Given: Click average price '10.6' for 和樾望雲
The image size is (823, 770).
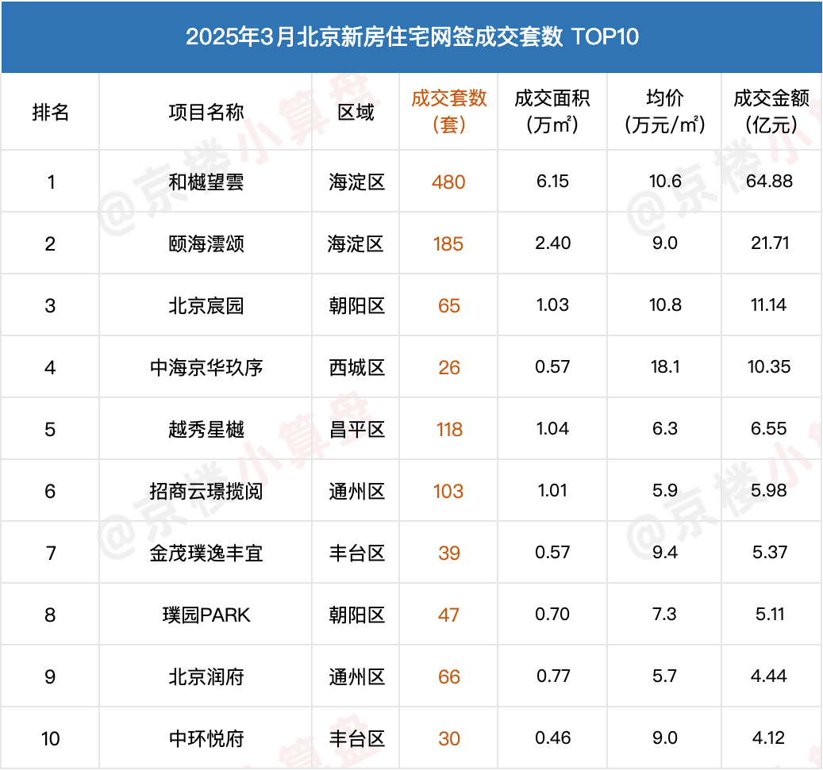Looking at the screenshot, I should (x=665, y=182).
